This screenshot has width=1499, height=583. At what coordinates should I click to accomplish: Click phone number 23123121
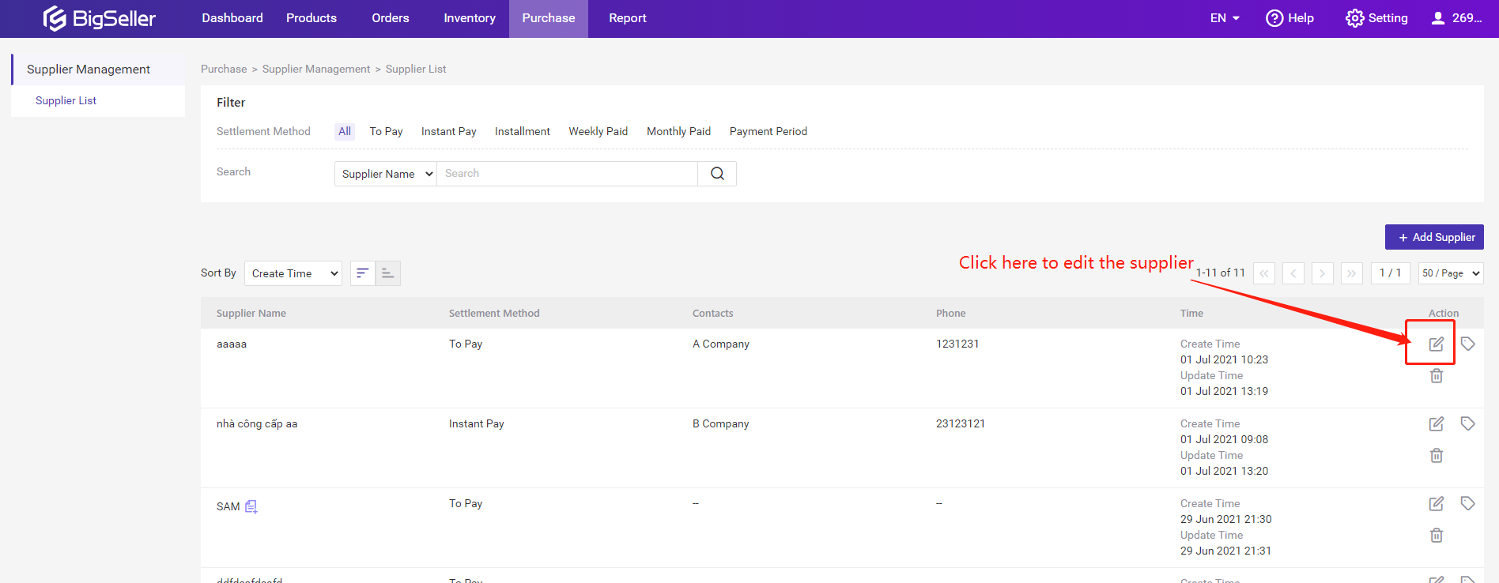pos(961,423)
